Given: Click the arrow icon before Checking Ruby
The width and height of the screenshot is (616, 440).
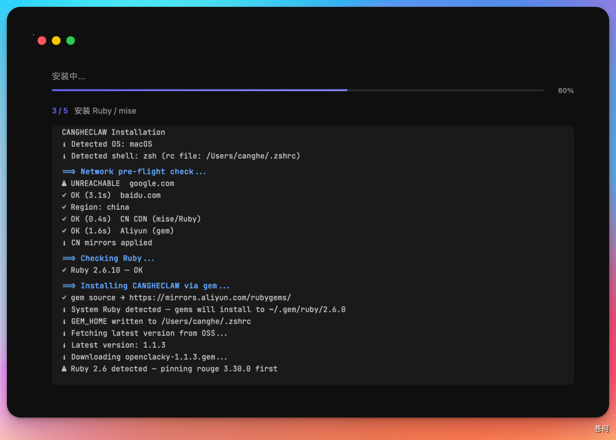Looking at the screenshot, I should 69,258.
